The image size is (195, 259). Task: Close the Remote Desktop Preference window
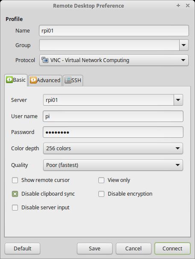click(188, 6)
